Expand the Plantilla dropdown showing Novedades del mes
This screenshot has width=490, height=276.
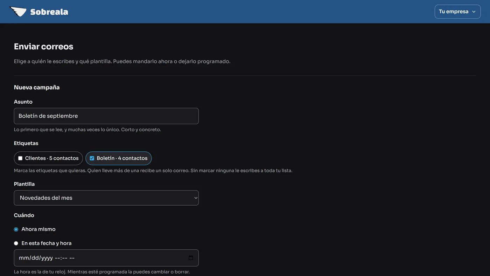coord(106,198)
